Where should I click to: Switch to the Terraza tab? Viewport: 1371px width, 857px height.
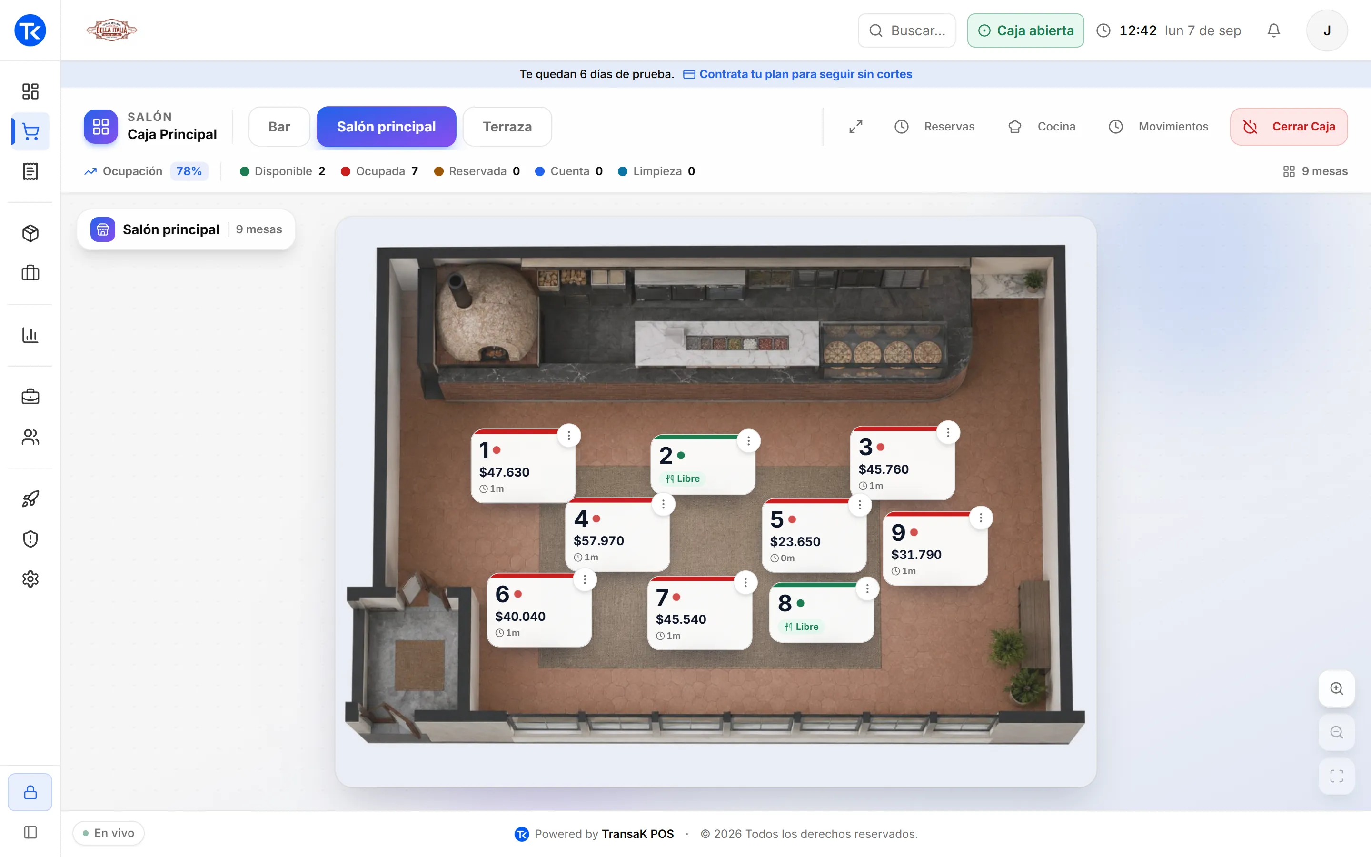tap(507, 126)
